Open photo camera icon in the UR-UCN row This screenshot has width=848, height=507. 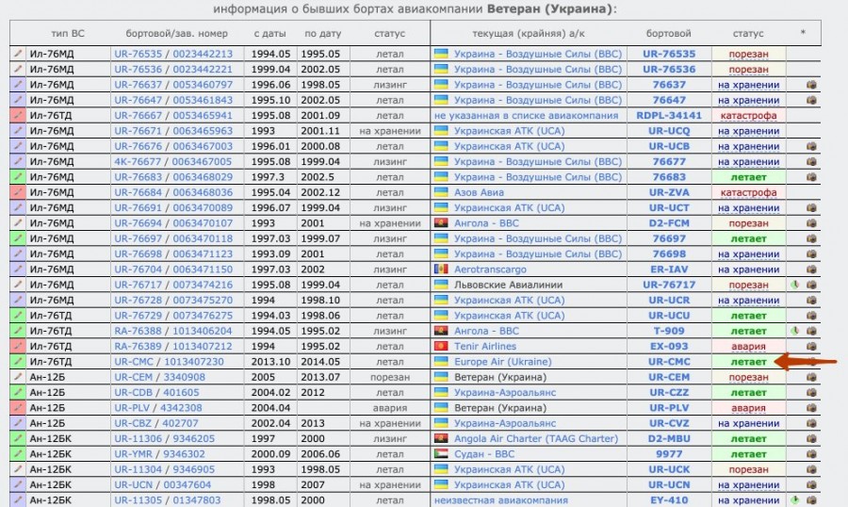[811, 484]
